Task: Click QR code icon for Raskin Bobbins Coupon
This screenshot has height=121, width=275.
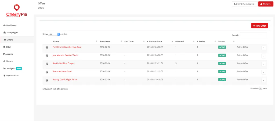Action: point(47,64)
